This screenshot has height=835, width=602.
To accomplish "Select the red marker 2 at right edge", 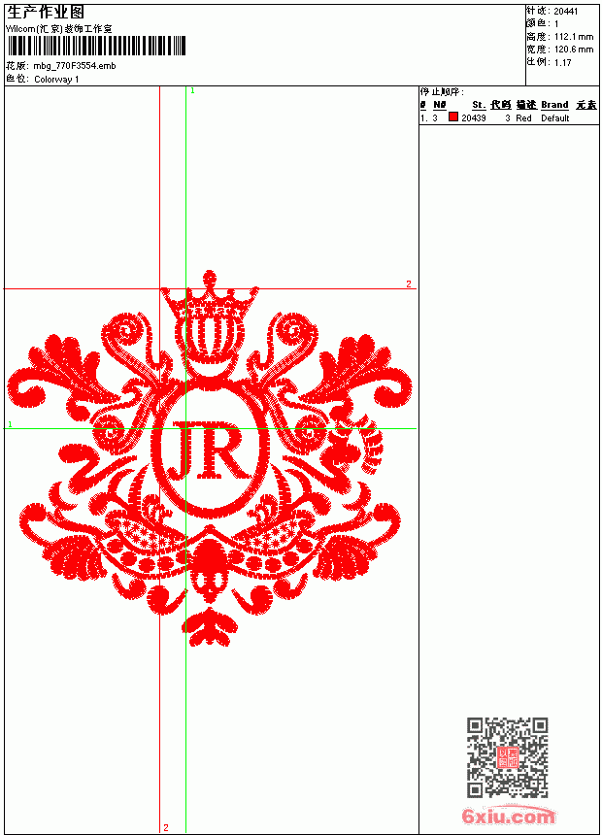I will [409, 284].
